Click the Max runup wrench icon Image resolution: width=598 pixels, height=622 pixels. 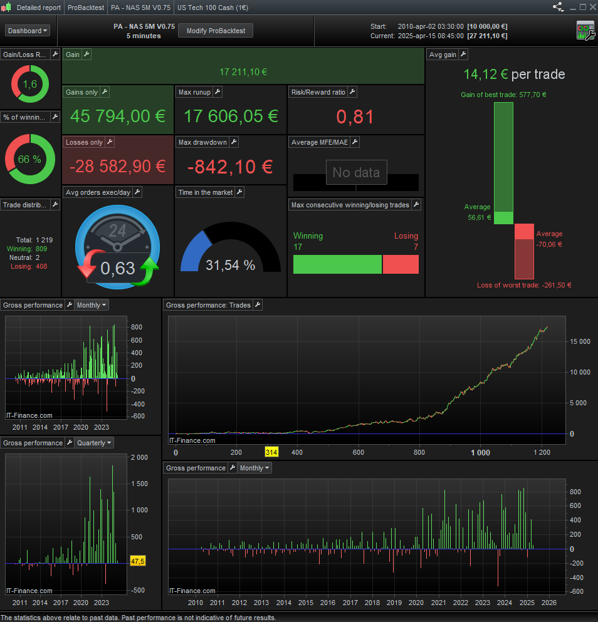[218, 92]
